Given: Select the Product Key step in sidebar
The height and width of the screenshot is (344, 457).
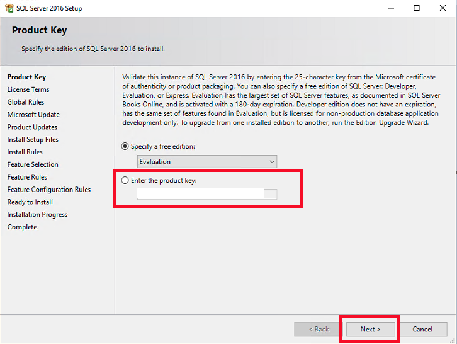Looking at the screenshot, I should pos(26,77).
